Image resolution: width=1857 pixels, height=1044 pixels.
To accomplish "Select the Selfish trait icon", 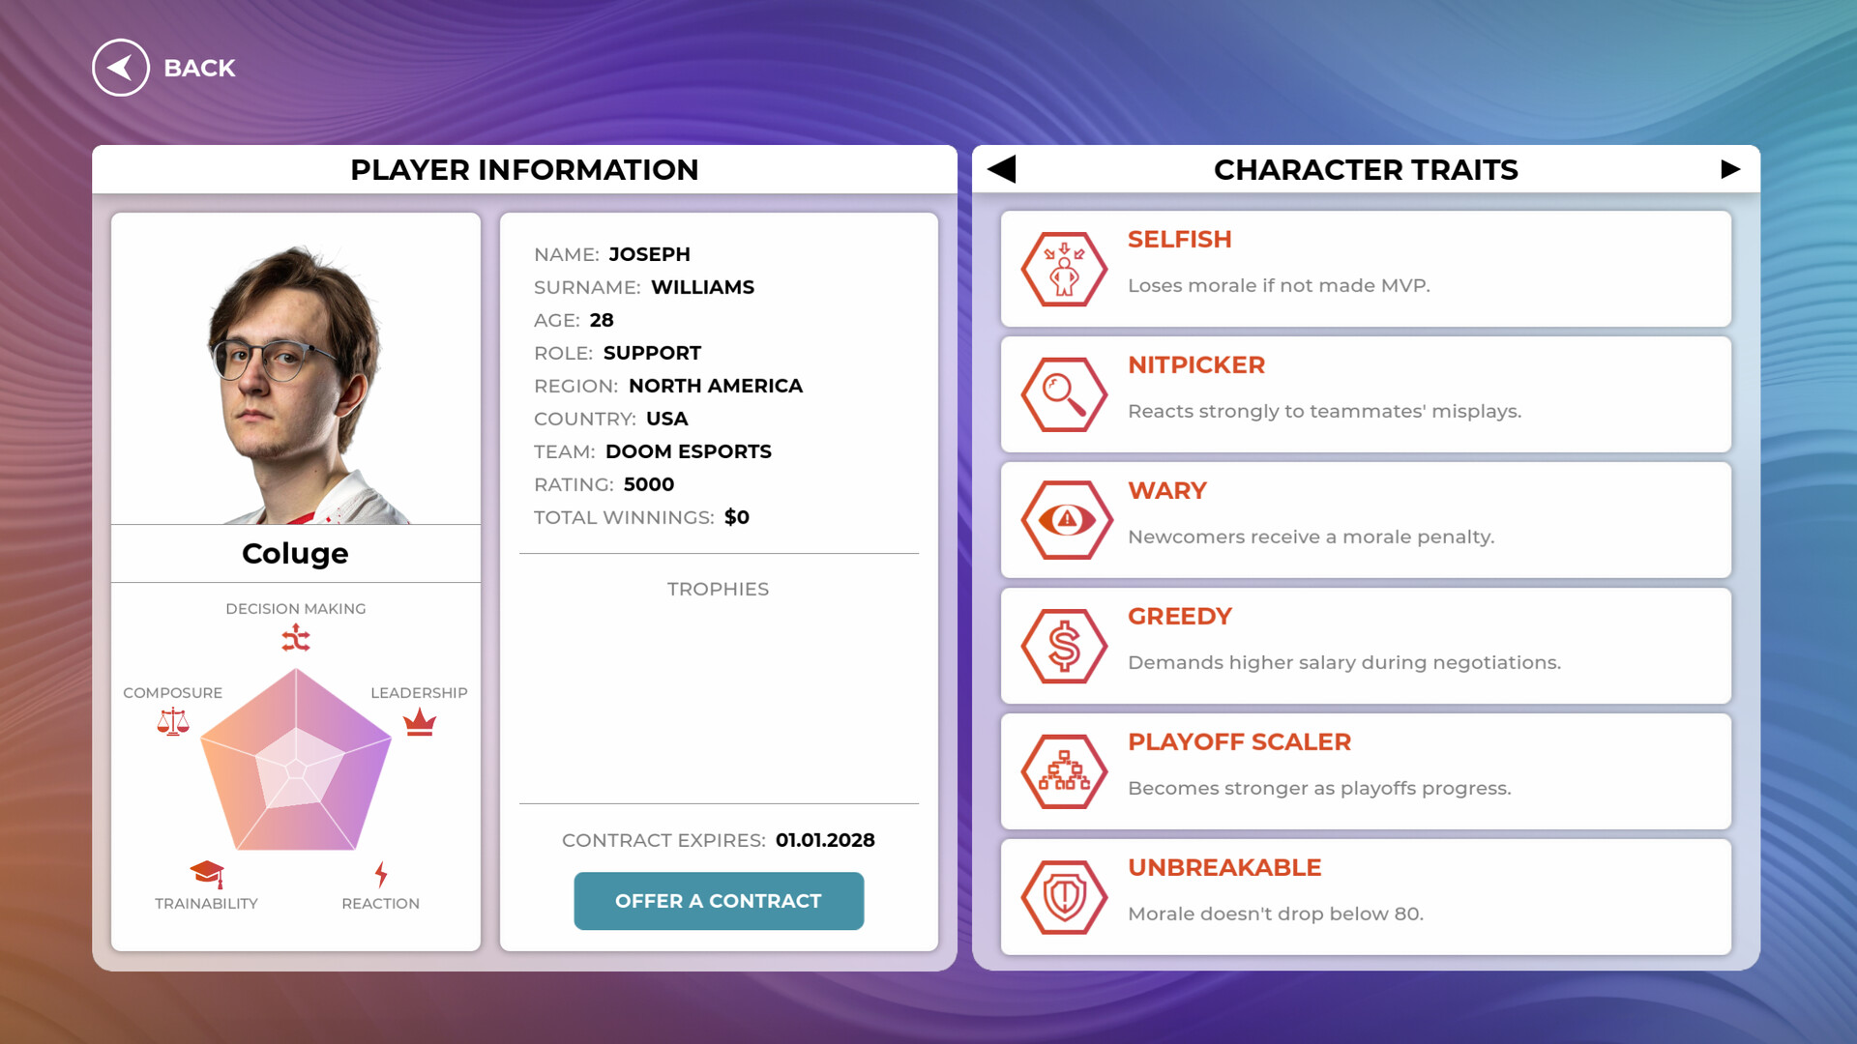I will pos(1063,270).
